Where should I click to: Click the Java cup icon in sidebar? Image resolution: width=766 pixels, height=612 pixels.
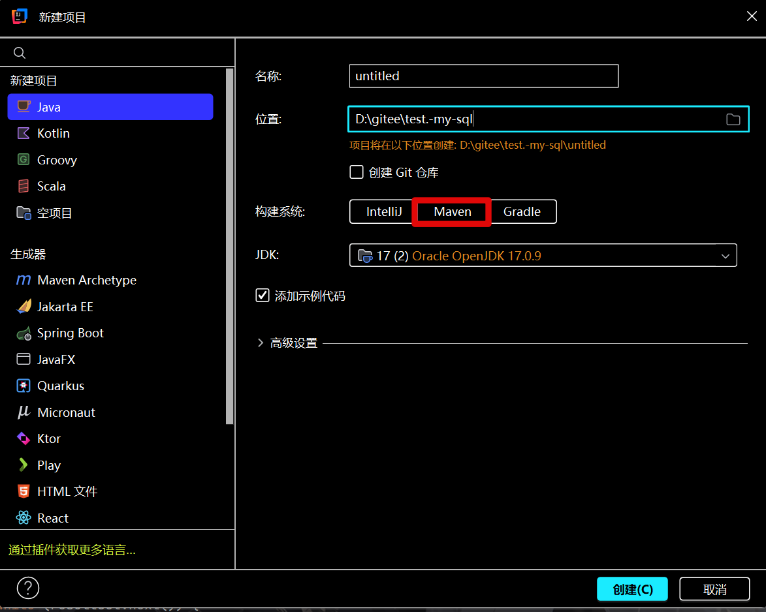[x=24, y=106]
